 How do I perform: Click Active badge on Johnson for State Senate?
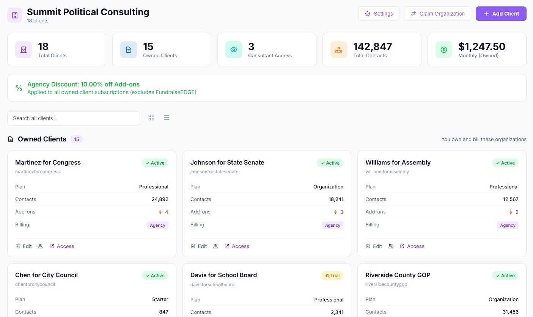point(330,163)
